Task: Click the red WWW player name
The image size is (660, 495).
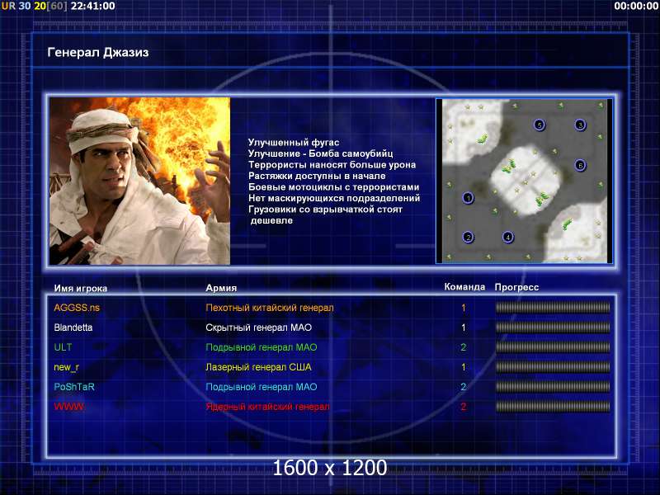Action: (x=69, y=407)
